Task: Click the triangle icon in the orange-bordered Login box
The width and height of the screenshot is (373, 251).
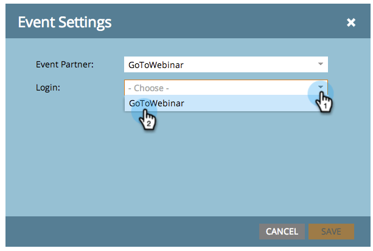Action: 321,87
